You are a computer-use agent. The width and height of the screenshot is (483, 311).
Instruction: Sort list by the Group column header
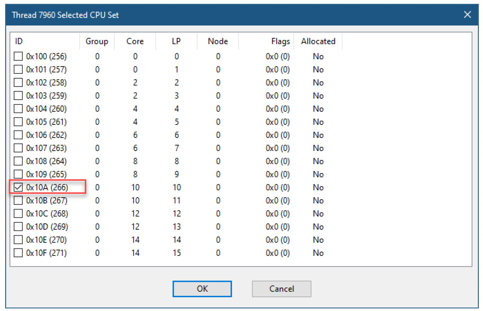click(97, 41)
